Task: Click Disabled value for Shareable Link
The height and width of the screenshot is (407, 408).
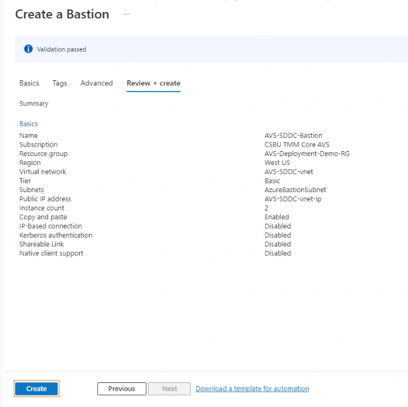Action: (278, 245)
